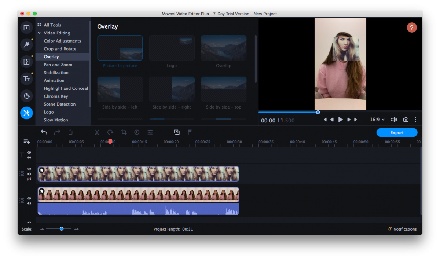Toggle visibility of the titles track
The image size is (440, 260).
tap(29, 153)
